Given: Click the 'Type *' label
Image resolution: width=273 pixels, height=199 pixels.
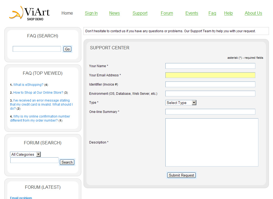Looking at the screenshot, I should [x=94, y=102].
